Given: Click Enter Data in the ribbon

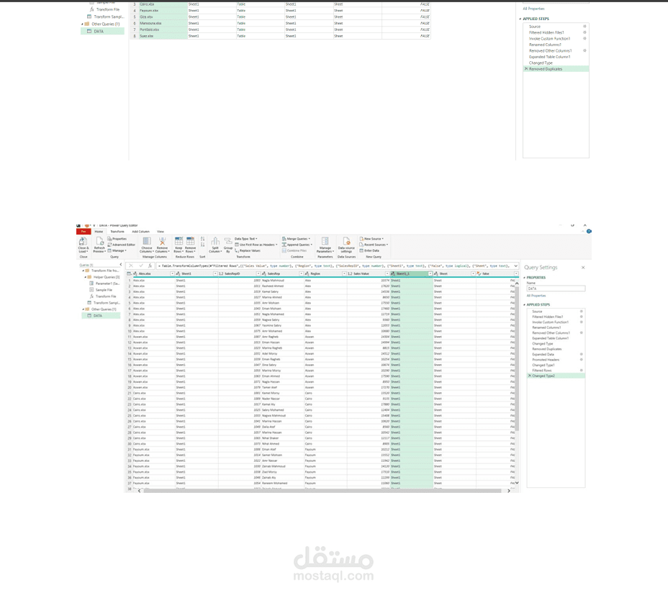Looking at the screenshot, I should 369,251.
